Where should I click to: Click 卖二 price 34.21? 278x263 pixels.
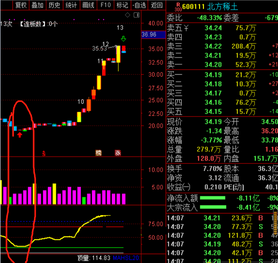[x=213, y=56]
